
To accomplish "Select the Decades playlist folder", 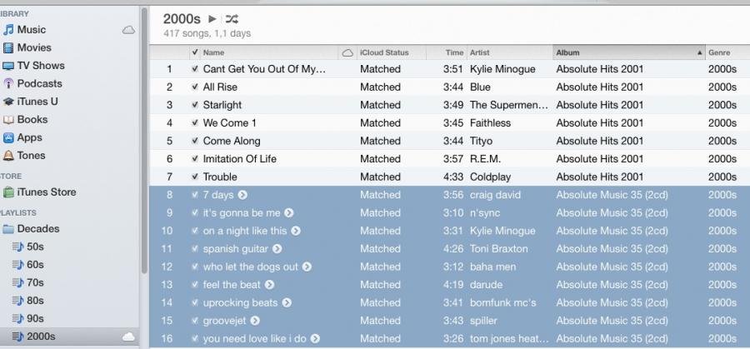I will click(38, 228).
